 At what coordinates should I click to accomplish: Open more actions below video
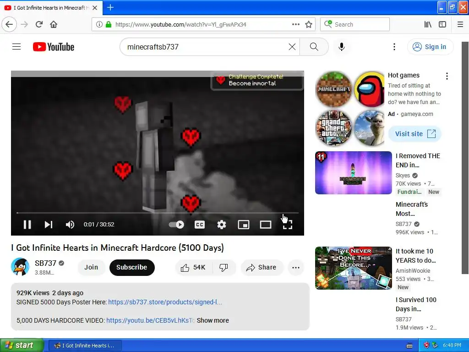[296, 268]
